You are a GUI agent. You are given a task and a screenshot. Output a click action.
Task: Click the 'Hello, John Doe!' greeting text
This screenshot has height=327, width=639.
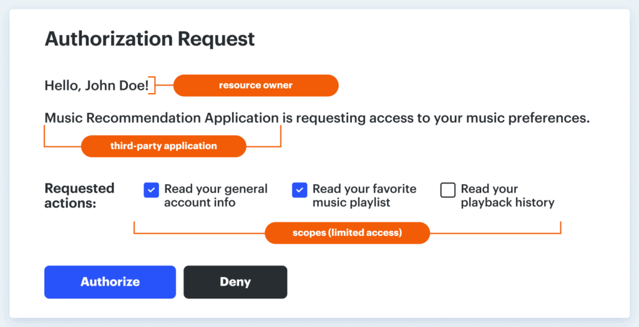[97, 85]
